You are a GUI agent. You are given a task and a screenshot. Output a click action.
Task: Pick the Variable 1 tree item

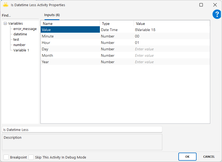coord(21,50)
